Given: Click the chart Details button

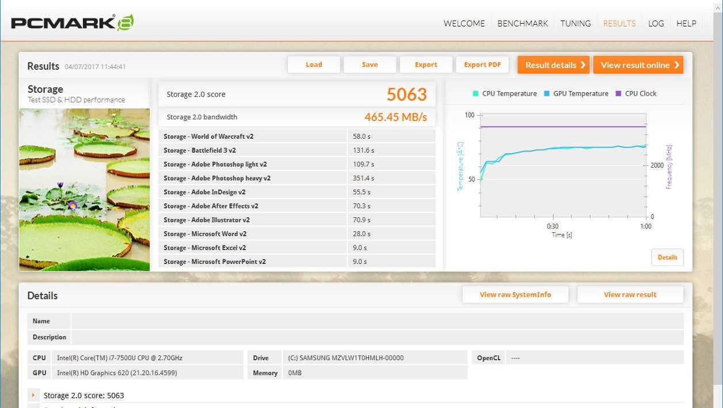Looking at the screenshot, I should (668, 258).
